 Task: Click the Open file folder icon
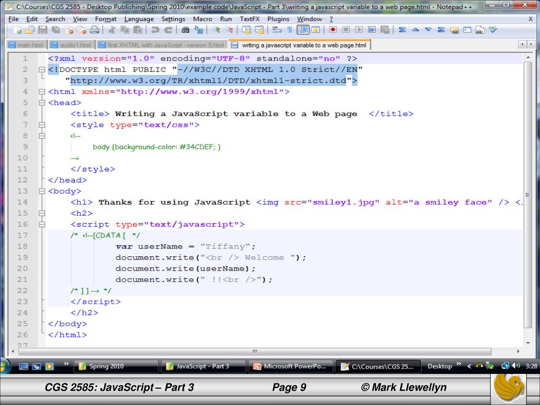click(x=30, y=30)
